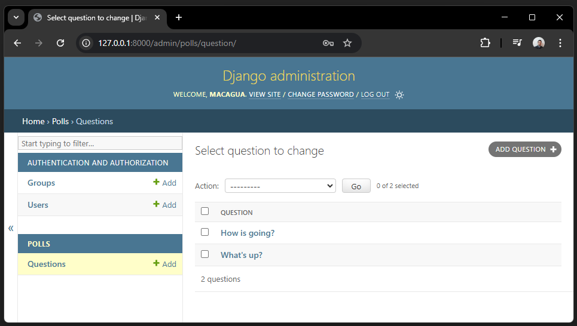This screenshot has width=577, height=326.
Task: Open Groups in the sidebar
Action: coord(41,183)
